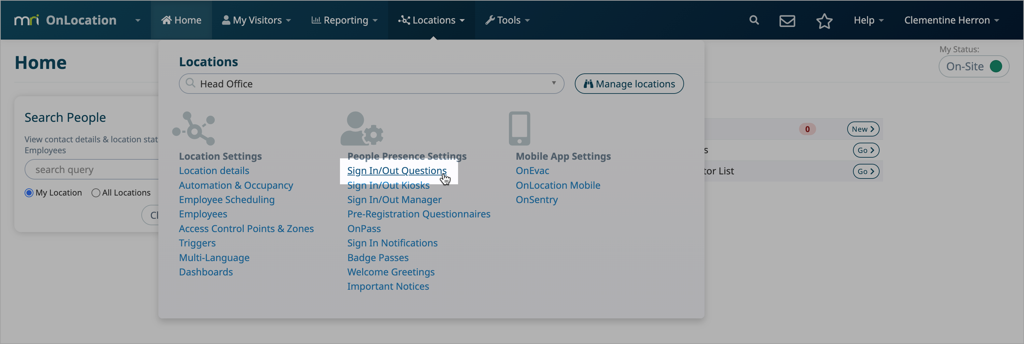Open the Welcome Greetings link
The height and width of the screenshot is (344, 1024).
[391, 272]
